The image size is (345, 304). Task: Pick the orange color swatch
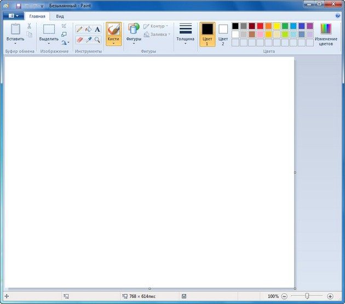[x=268, y=26]
